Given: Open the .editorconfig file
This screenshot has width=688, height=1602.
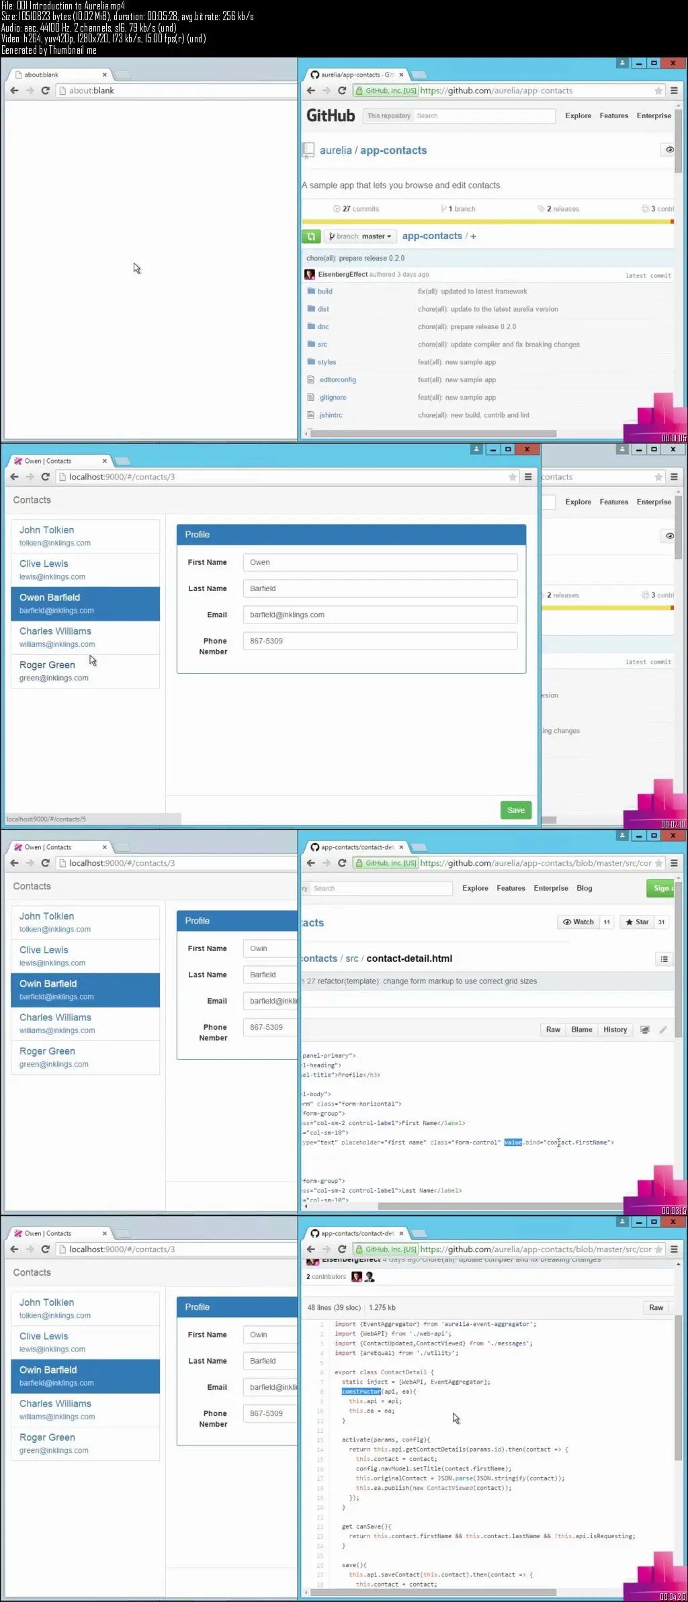Looking at the screenshot, I should (x=337, y=380).
